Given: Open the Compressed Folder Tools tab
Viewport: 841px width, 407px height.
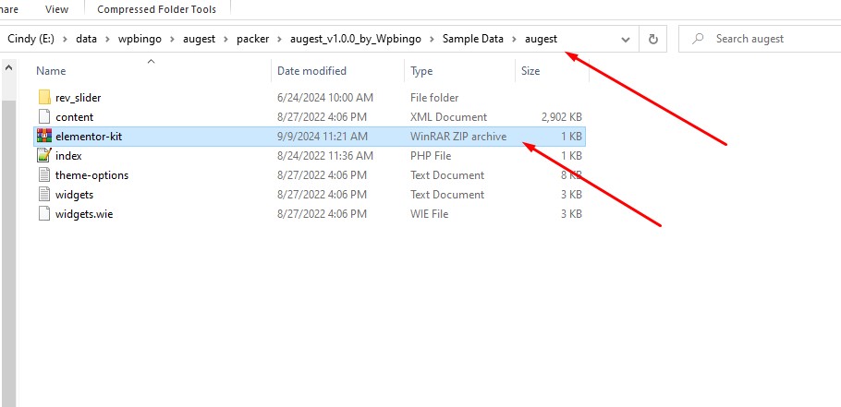Looking at the screenshot, I should pos(156,9).
